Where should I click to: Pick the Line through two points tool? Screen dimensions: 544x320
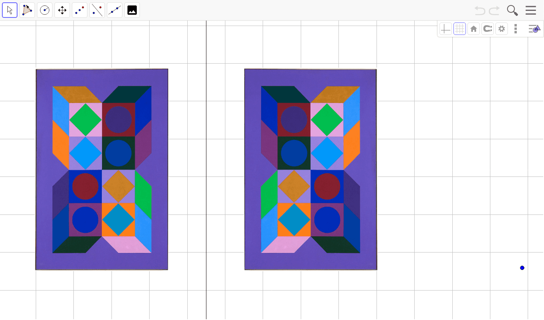115,10
